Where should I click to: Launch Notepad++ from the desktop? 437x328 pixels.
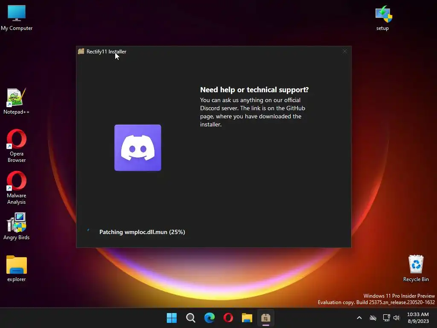(x=17, y=101)
